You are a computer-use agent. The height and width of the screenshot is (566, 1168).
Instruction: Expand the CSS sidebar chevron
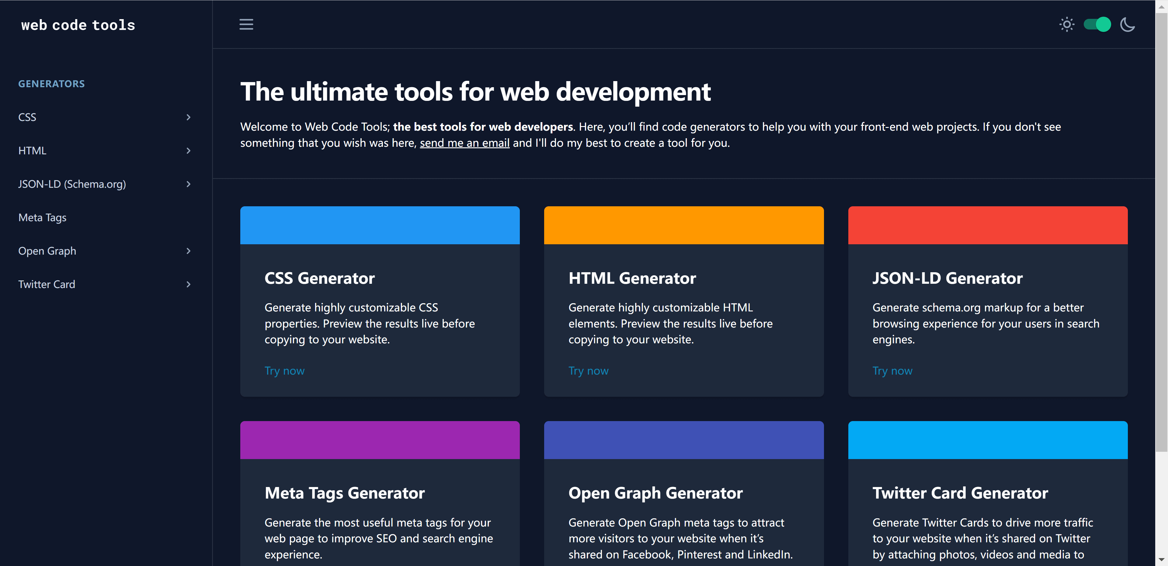point(189,117)
